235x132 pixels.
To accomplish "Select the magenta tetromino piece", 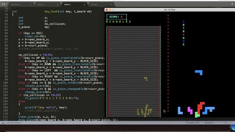I will (x=190, y=111).
